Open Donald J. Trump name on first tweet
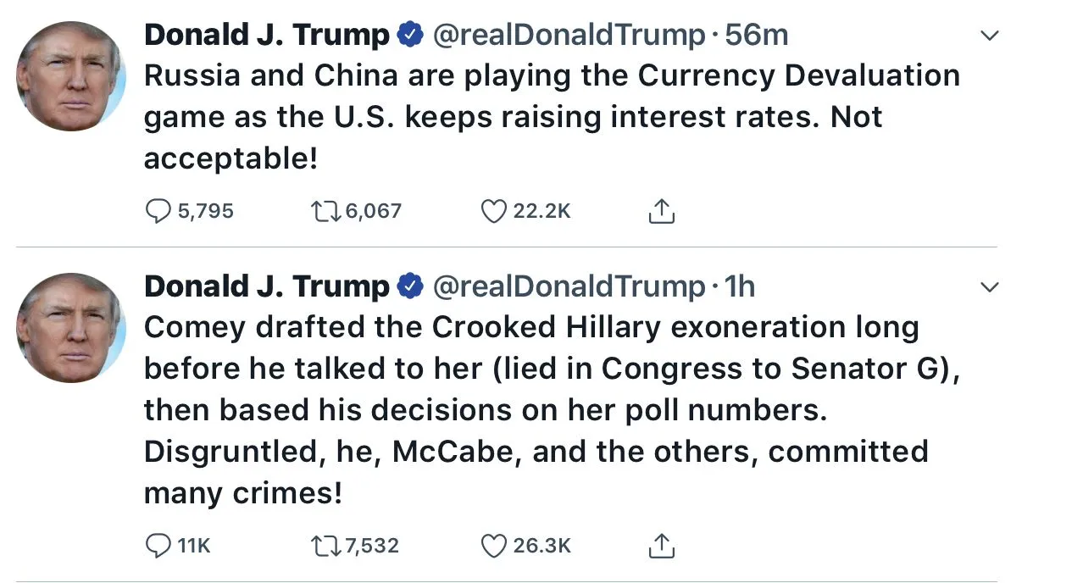Viewport: 1083px width, 583px height. 266,35
